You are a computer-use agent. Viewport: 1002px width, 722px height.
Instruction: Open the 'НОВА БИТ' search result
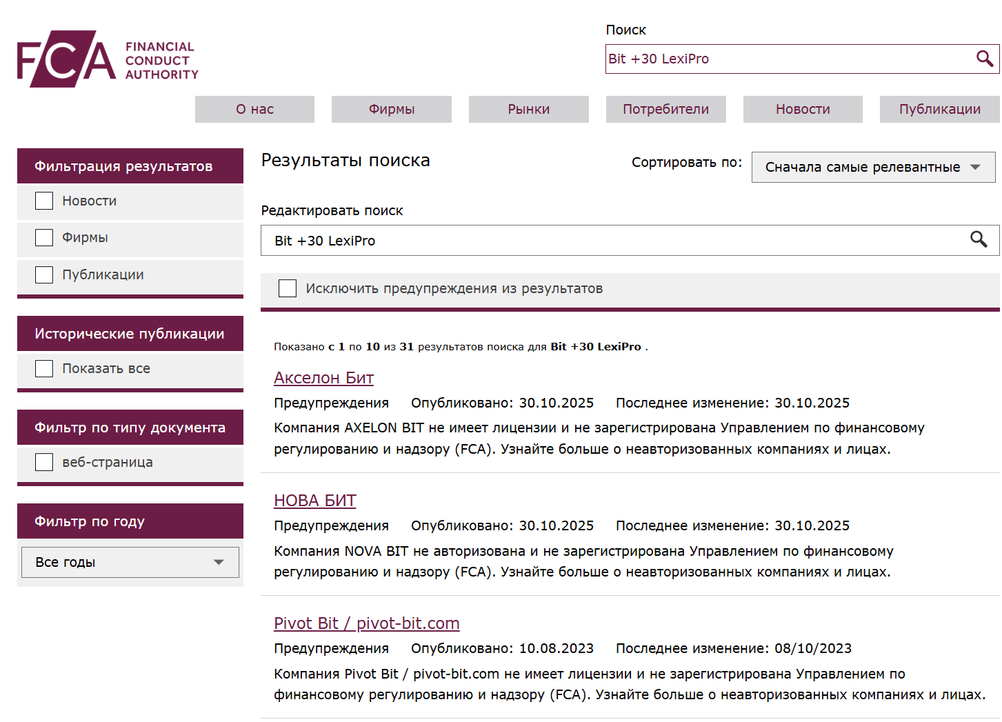315,501
